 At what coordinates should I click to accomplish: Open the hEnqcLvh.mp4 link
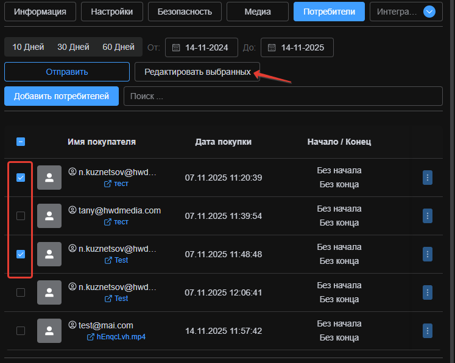tap(121, 337)
